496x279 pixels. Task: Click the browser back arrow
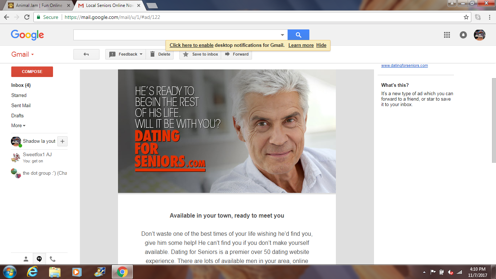[7, 17]
